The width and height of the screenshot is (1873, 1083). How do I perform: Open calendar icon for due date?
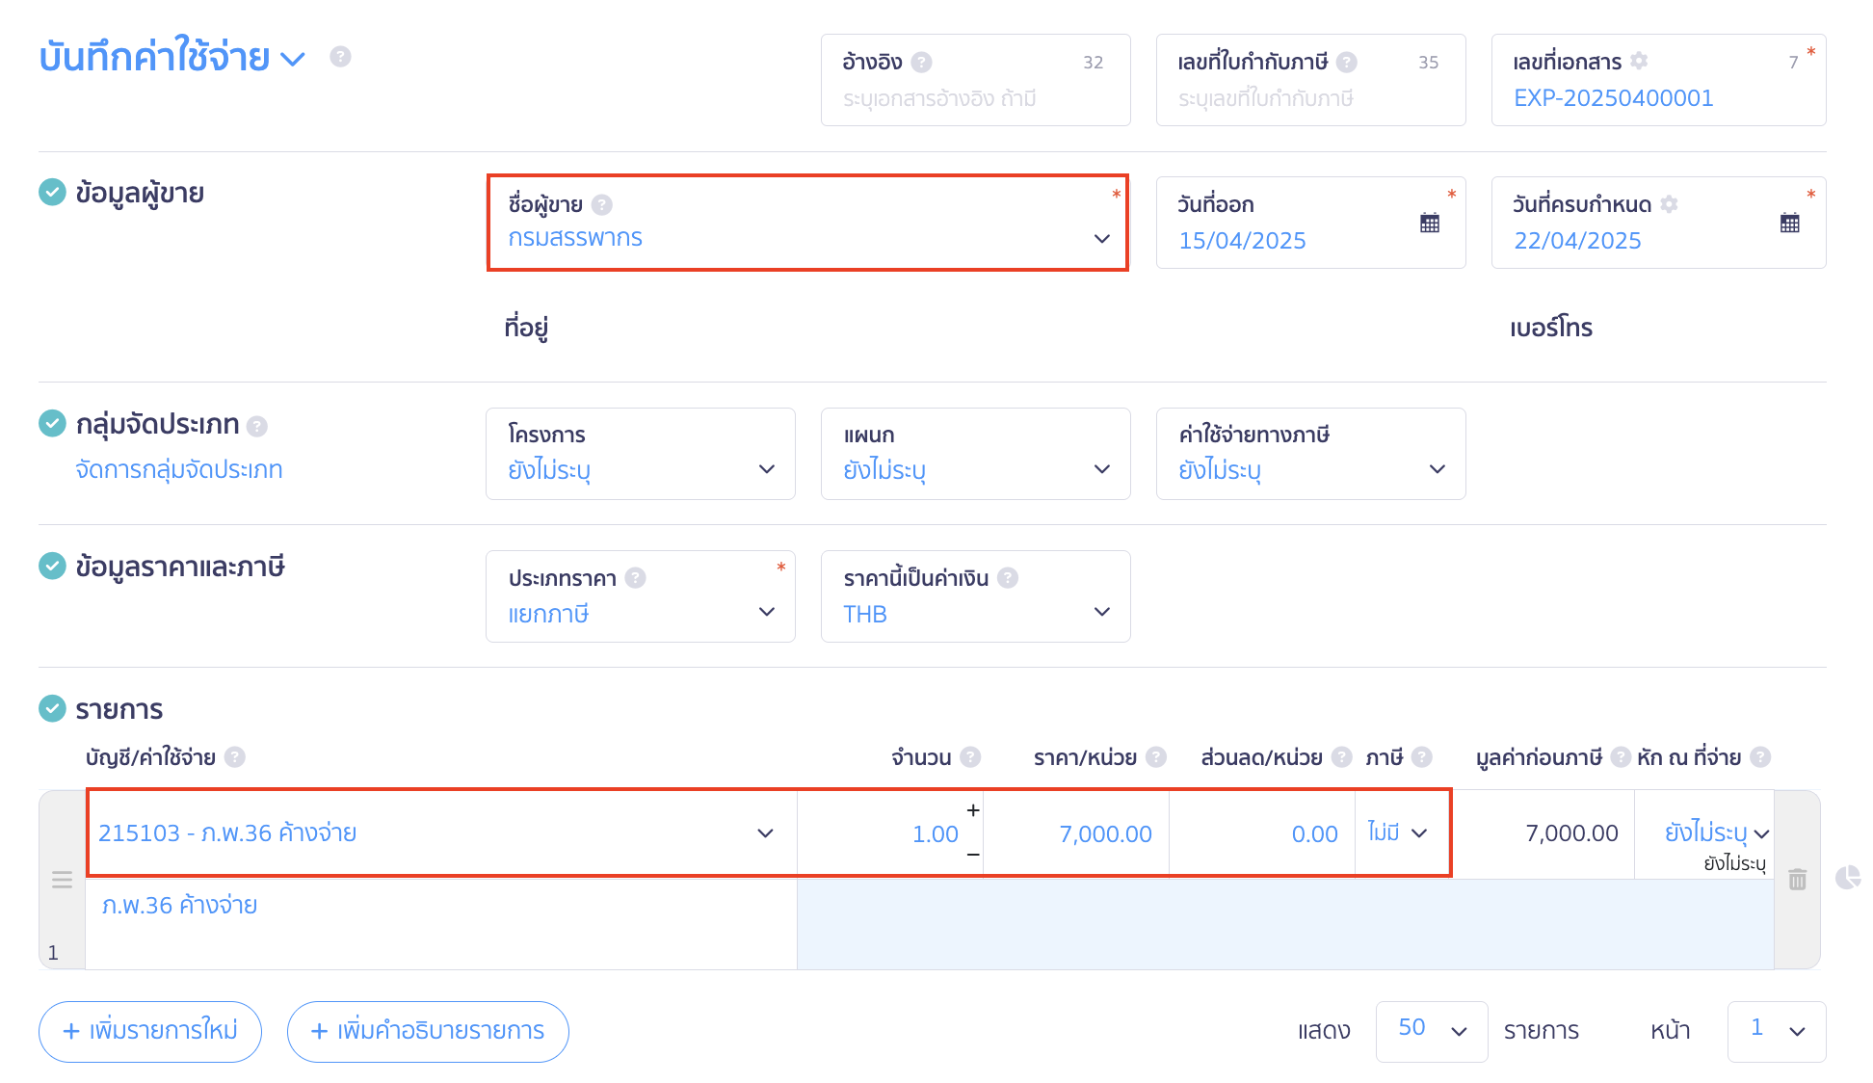pyautogui.click(x=1789, y=224)
